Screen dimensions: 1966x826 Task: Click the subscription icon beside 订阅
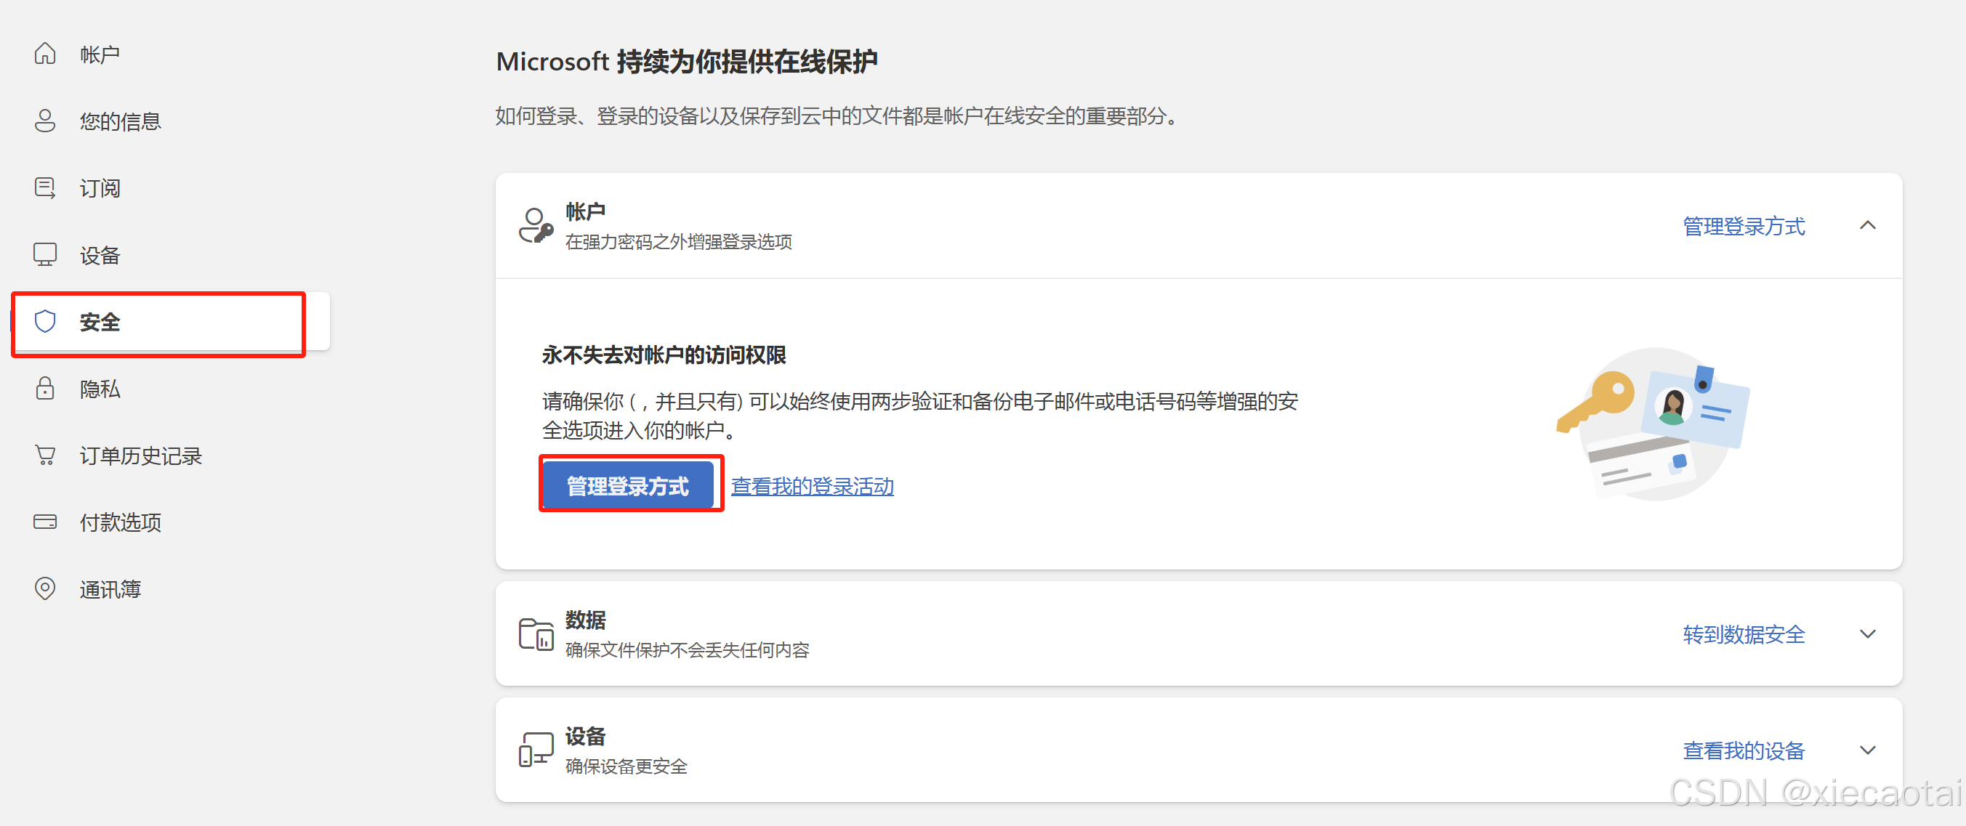tap(45, 187)
